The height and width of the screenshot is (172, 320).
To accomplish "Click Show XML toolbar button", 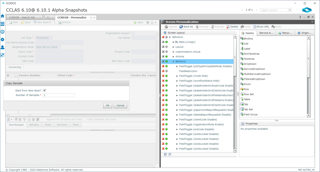I will click(x=261, y=27).
